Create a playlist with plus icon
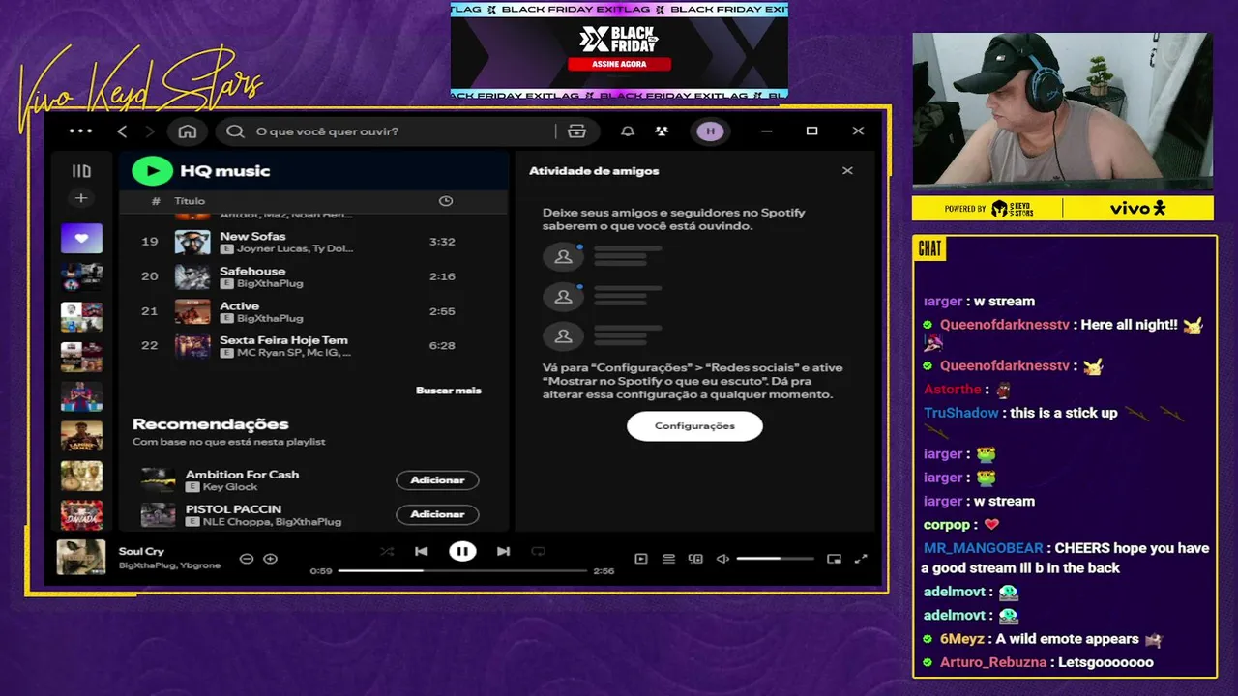The height and width of the screenshot is (696, 1238). coord(81,198)
